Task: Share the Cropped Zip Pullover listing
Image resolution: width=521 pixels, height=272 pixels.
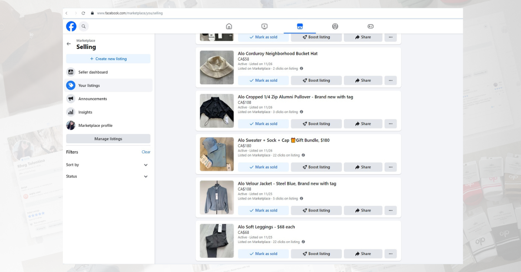Action: pos(363,124)
